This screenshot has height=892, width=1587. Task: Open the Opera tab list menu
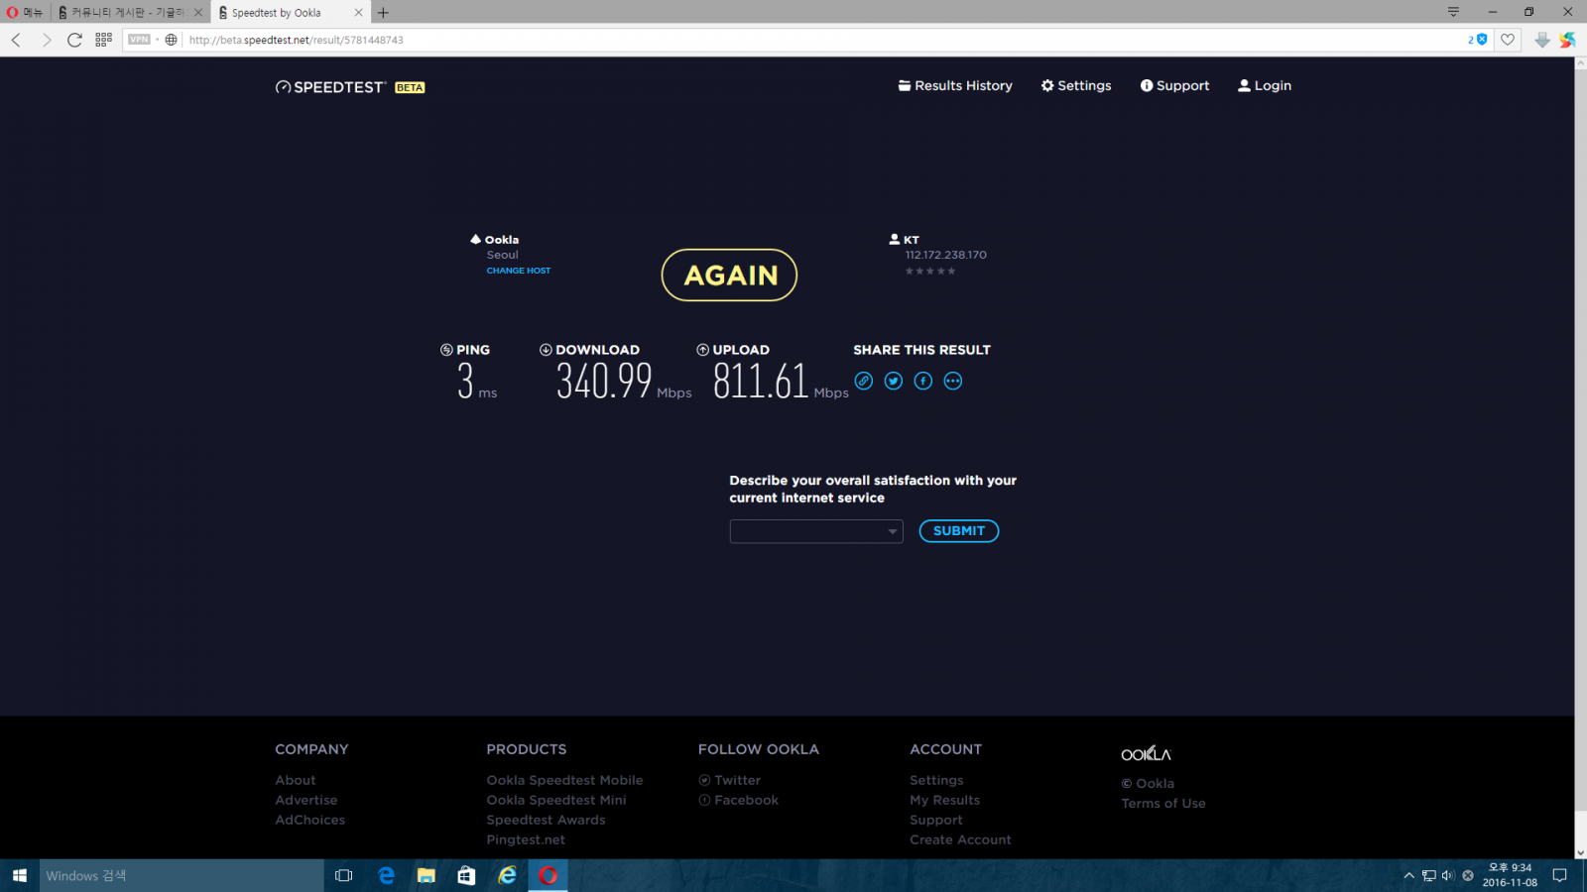coord(1453,12)
